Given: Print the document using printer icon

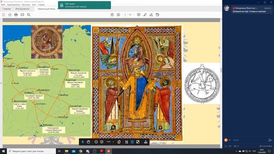Looking at the screenshot, I should pos(16,15).
